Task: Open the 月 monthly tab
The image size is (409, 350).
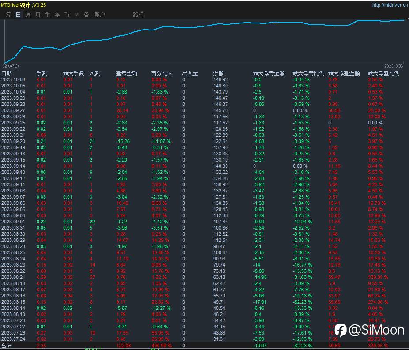Action: (38, 15)
